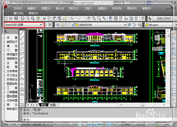Select the Zoom Window tool
Viewport: 177px width, 127px height.
pyautogui.click(x=99, y=18)
